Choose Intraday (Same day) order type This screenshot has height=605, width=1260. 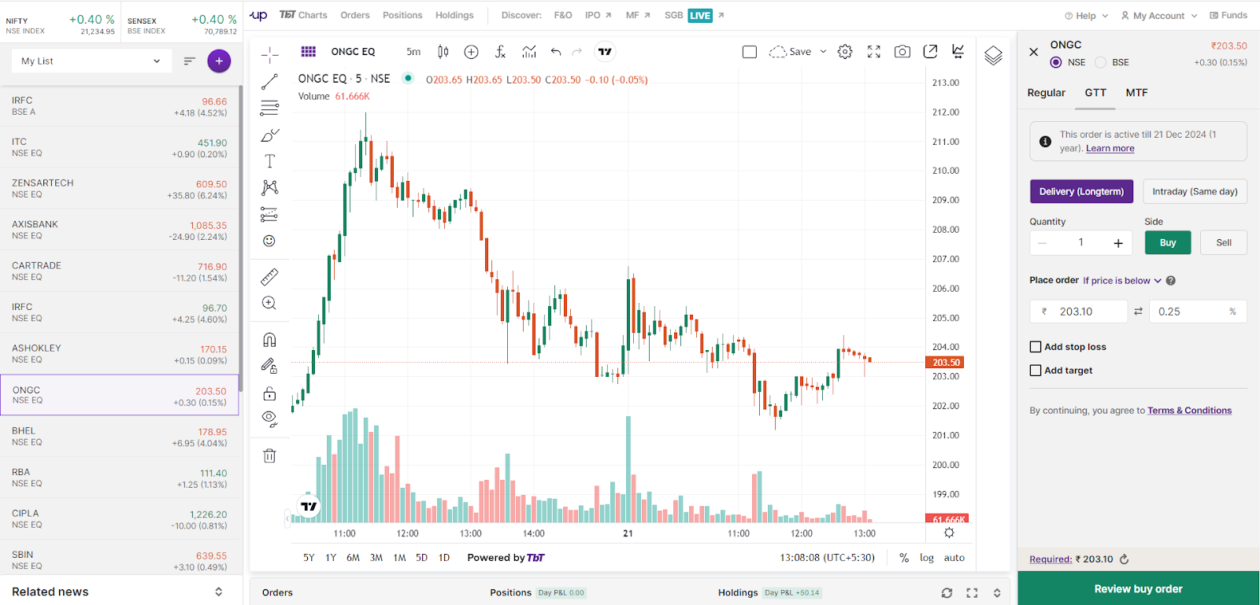(x=1195, y=191)
